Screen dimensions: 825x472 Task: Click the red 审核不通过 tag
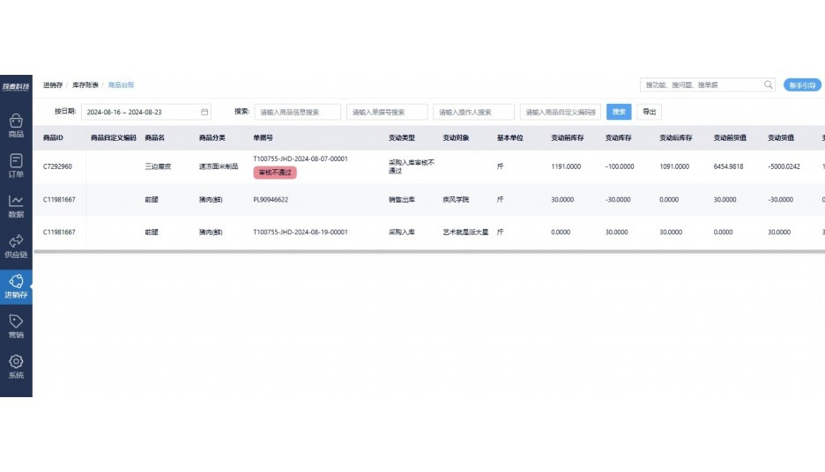tap(275, 173)
